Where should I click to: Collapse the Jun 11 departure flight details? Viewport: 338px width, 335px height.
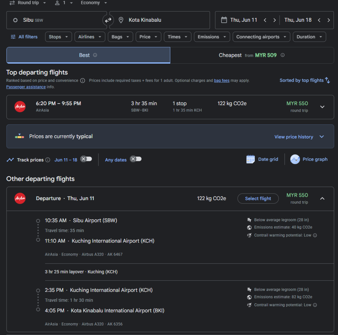coord(322,198)
